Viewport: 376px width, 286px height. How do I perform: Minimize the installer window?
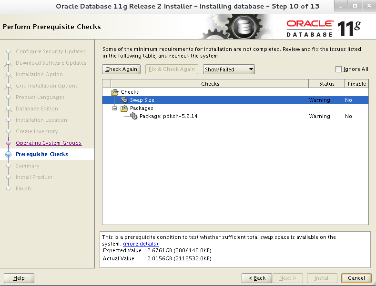tap(341, 6)
